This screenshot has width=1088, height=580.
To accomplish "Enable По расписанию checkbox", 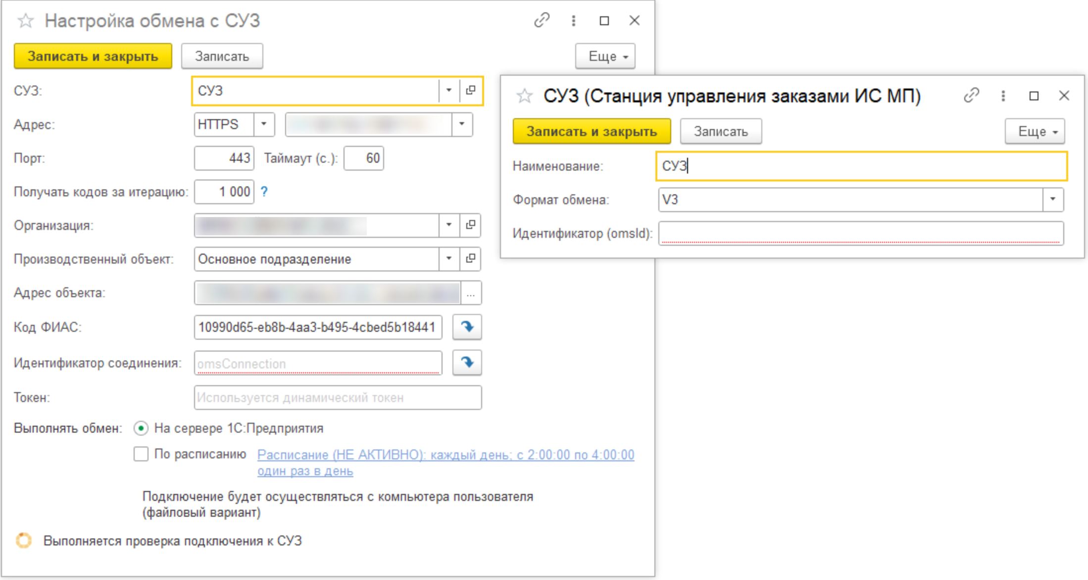I will pos(141,454).
